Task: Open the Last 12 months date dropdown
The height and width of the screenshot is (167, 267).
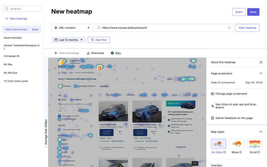Action: point(69,40)
